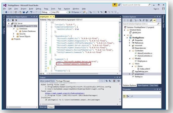The width and height of the screenshot is (173, 113).
Task: Open the Build menu
Action: (31, 9)
